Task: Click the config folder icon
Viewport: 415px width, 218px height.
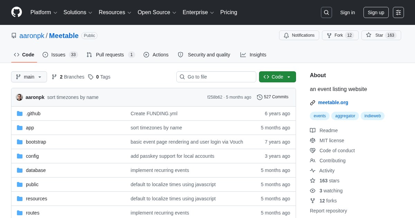Action: click(x=20, y=156)
